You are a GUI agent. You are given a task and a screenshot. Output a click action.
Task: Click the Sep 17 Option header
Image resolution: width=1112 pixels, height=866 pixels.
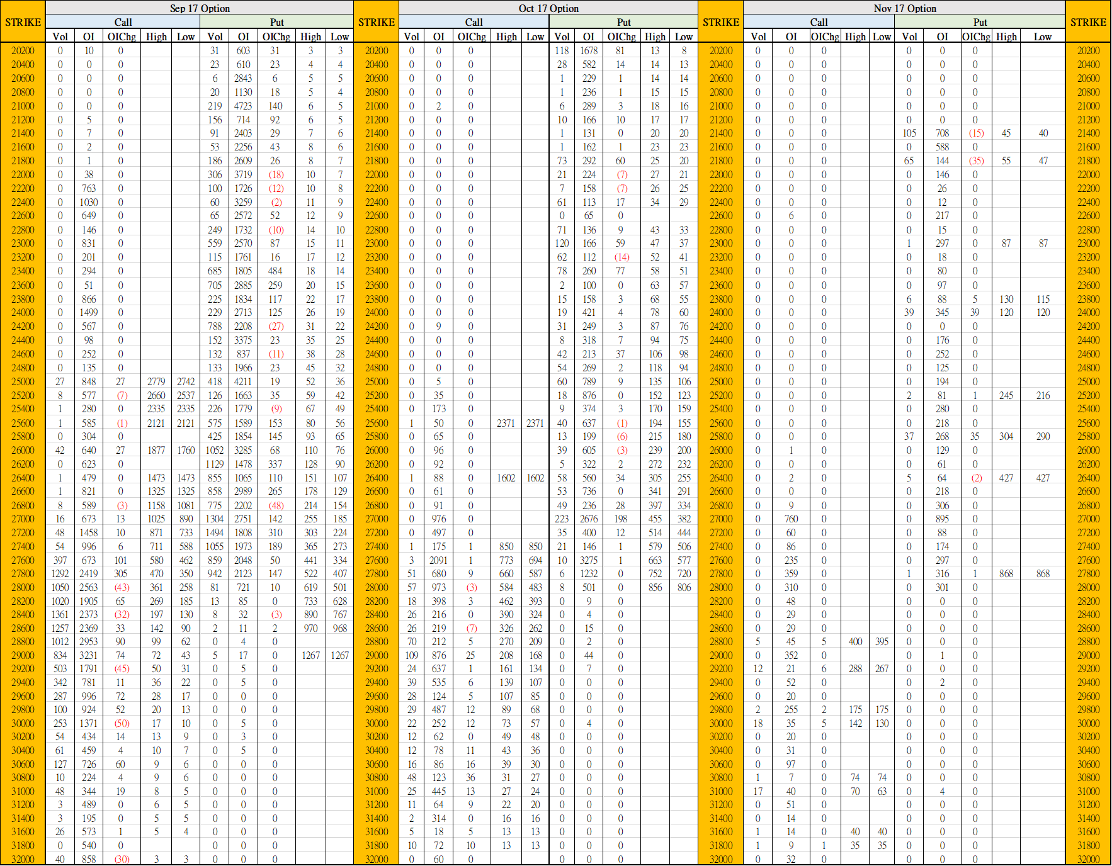tap(200, 8)
